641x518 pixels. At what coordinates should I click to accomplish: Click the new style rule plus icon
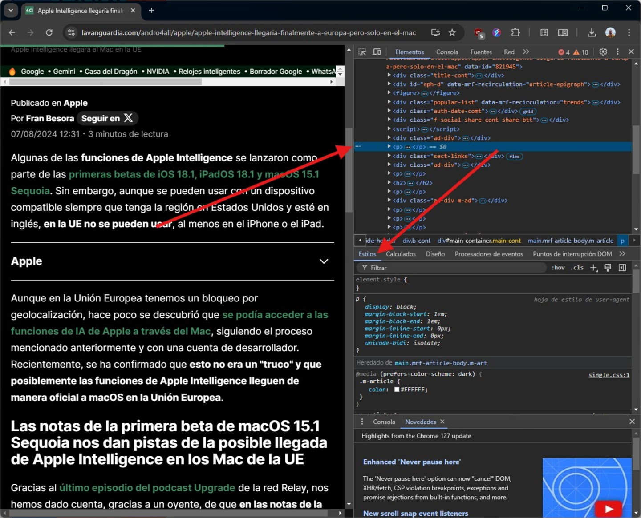594,268
